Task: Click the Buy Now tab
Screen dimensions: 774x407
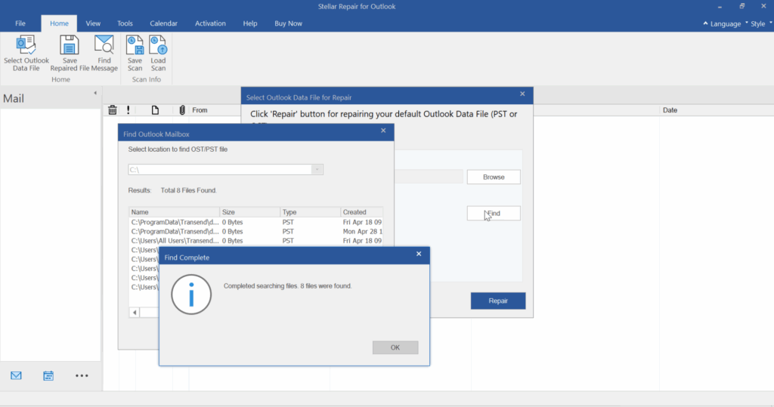Action: [288, 23]
